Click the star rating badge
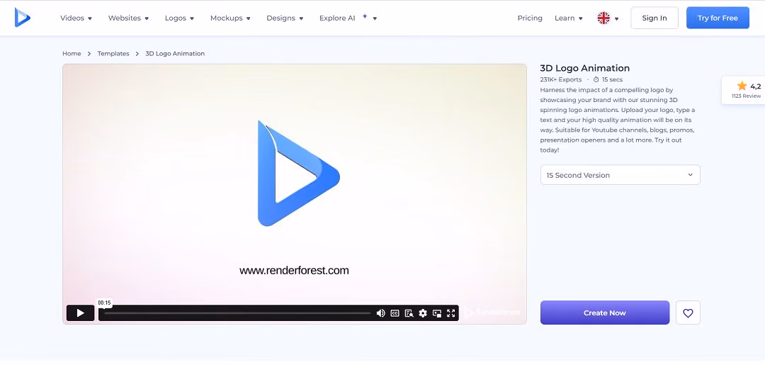Screen dimensions: 765x365 (744, 90)
